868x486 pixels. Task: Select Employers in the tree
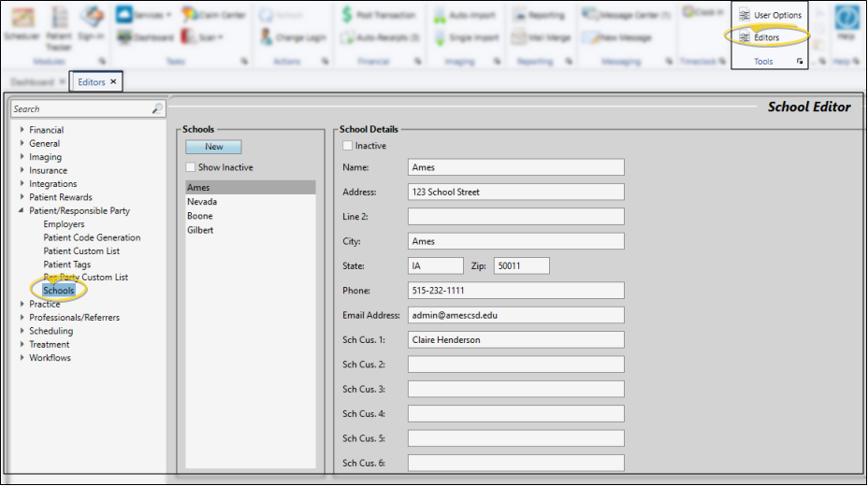(64, 224)
